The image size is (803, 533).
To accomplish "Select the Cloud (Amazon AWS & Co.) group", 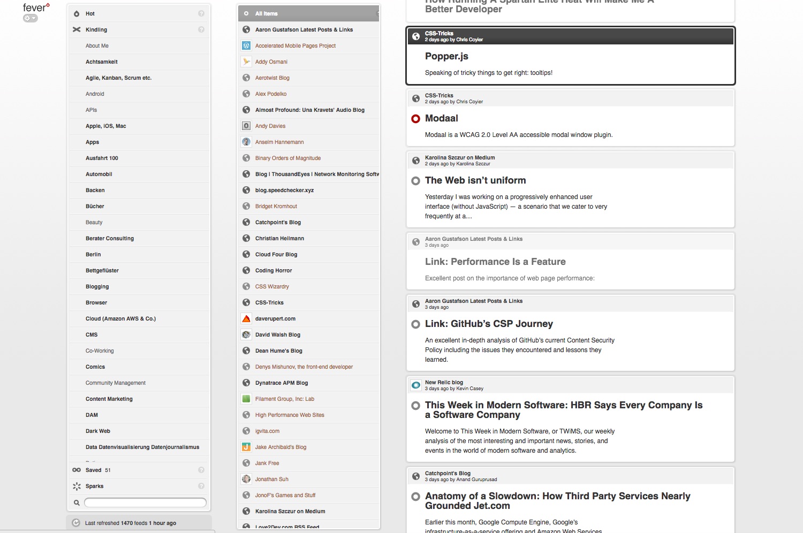I will tap(139, 318).
